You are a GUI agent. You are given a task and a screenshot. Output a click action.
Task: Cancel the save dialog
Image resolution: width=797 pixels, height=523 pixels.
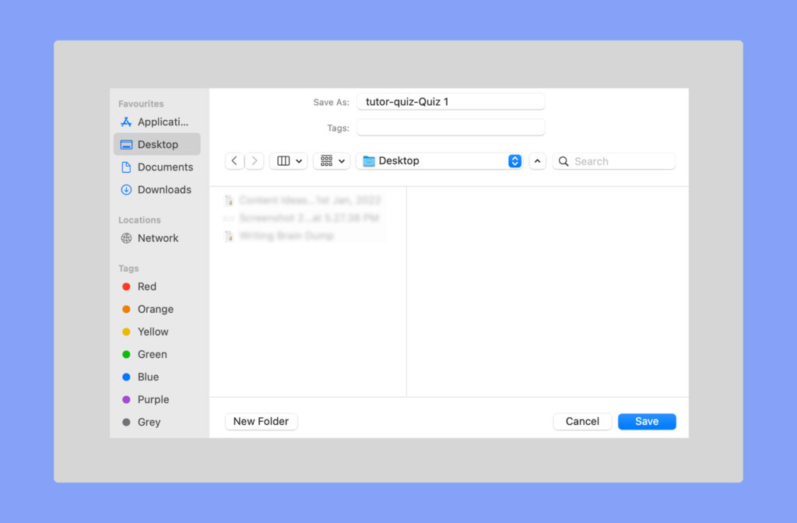click(x=582, y=421)
